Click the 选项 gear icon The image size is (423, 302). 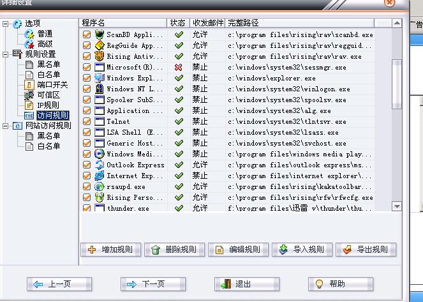tap(17, 24)
